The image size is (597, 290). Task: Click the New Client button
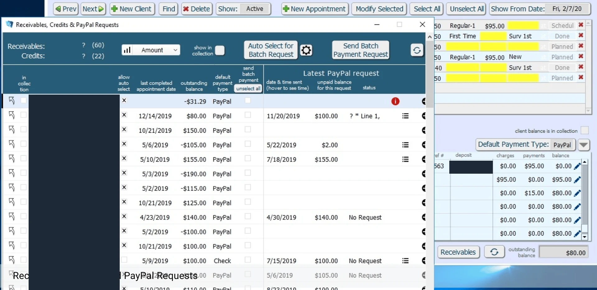point(132,9)
